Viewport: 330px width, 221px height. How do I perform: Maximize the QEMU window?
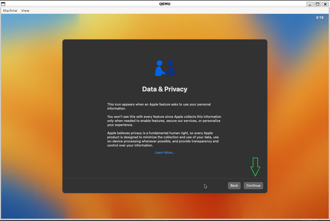[x=318, y=4]
